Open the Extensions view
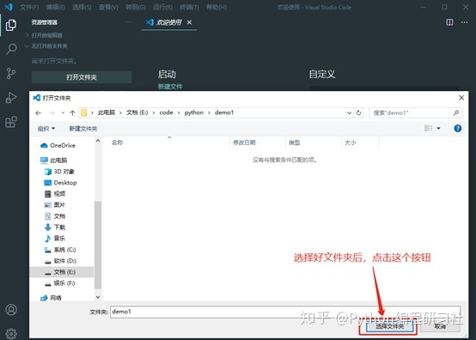 click(11, 122)
